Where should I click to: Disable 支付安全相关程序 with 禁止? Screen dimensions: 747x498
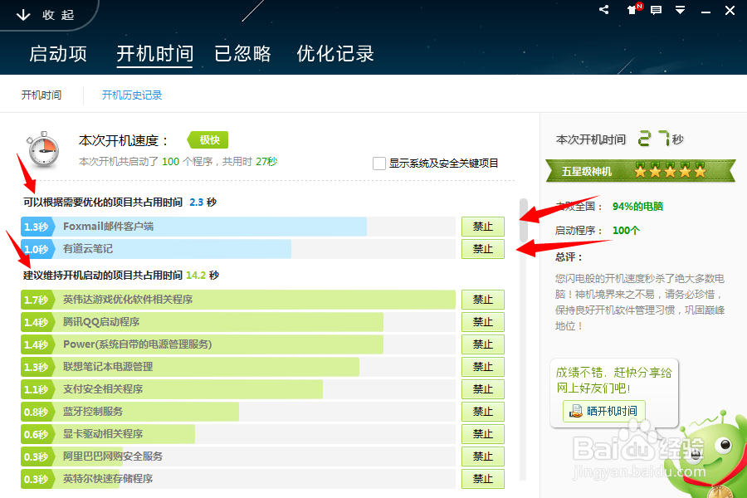pos(482,389)
